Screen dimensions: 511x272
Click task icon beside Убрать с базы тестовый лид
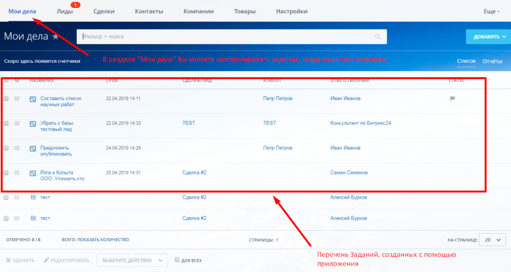[x=33, y=124]
